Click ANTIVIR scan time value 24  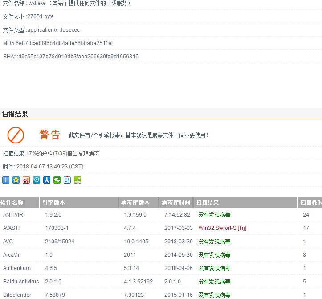coord(306,215)
